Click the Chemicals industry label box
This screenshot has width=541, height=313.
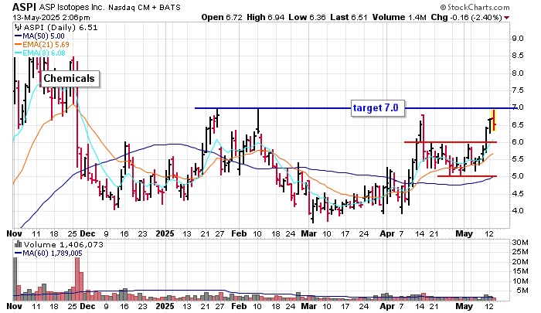pos(70,79)
